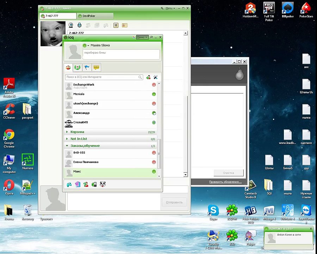Click the greeting cards icon in ICQ bottom bar
This screenshot has width=317, height=254.
pos(77,185)
